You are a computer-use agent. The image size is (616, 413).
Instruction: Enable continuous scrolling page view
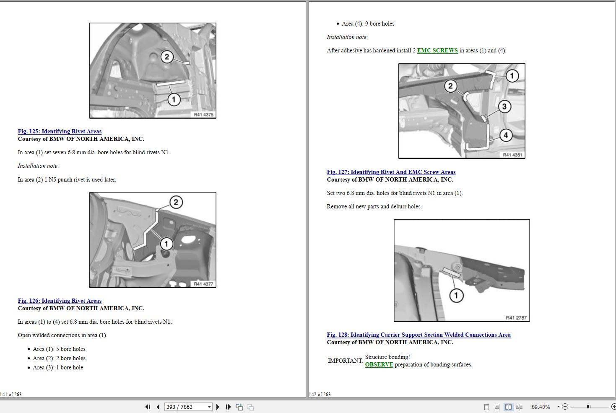pos(497,407)
